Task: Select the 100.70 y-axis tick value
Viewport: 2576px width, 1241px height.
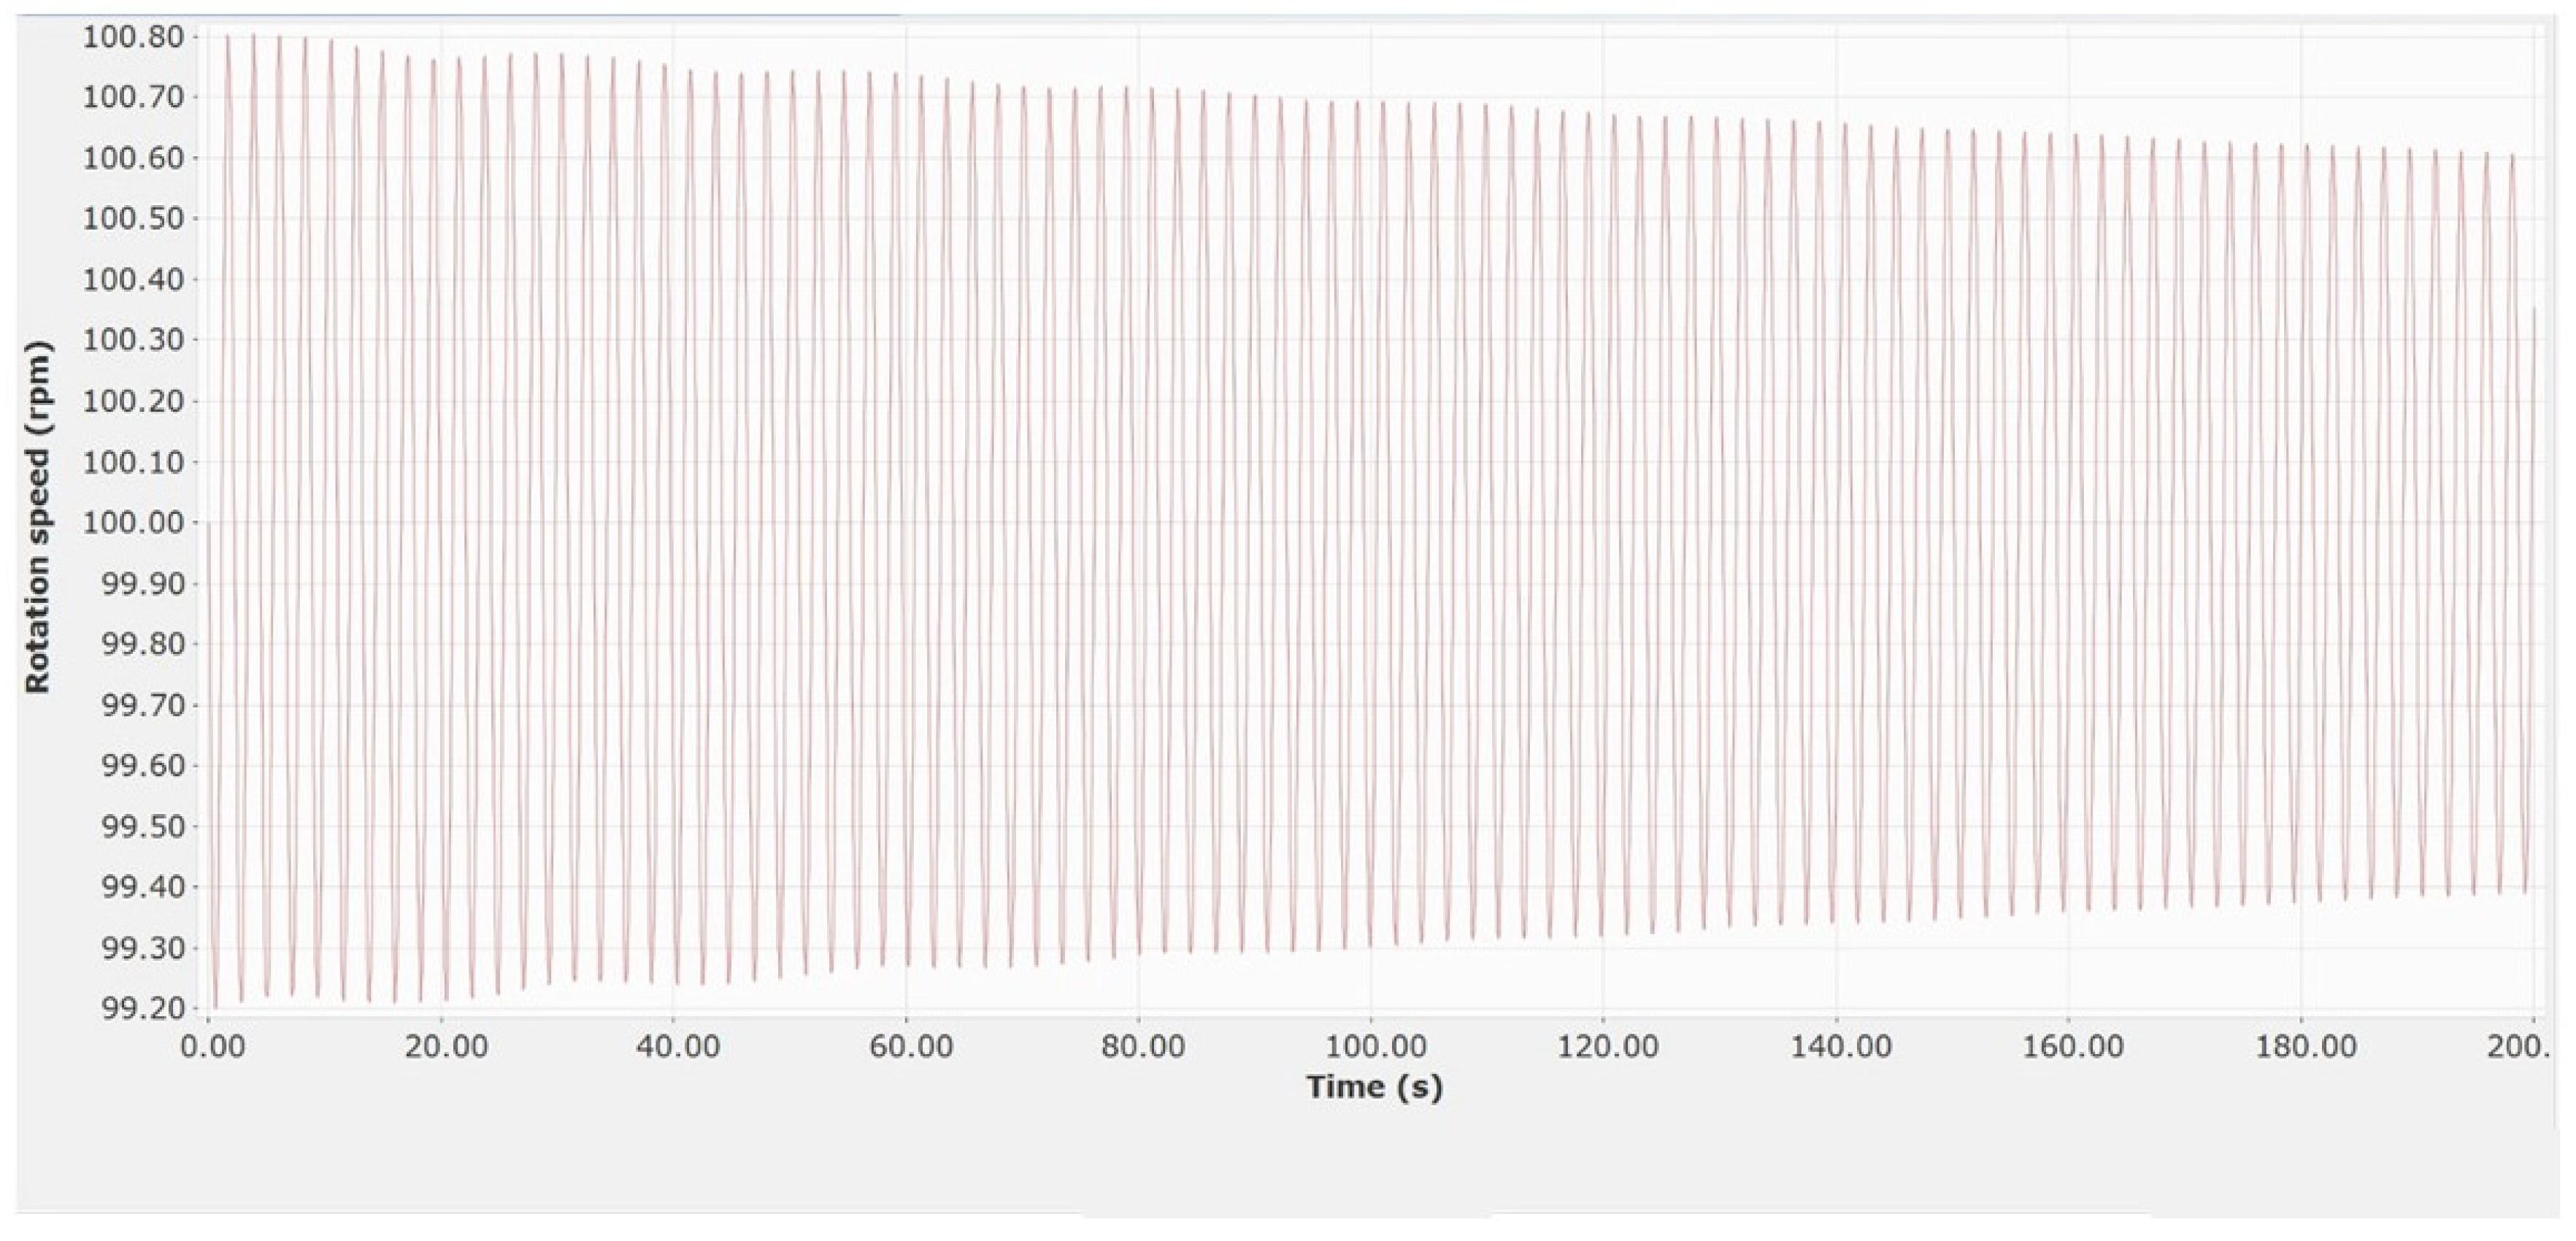Action: [x=133, y=97]
